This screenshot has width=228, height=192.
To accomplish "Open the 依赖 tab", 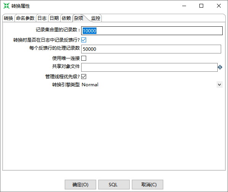I will point(66,18).
